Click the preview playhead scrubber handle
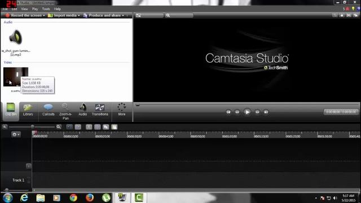Image resolution: width=361 pixels, height=203 pixels. pos(138,105)
